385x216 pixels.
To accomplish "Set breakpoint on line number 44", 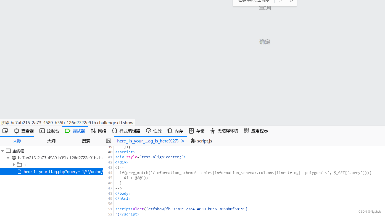I will (x=110, y=173).
